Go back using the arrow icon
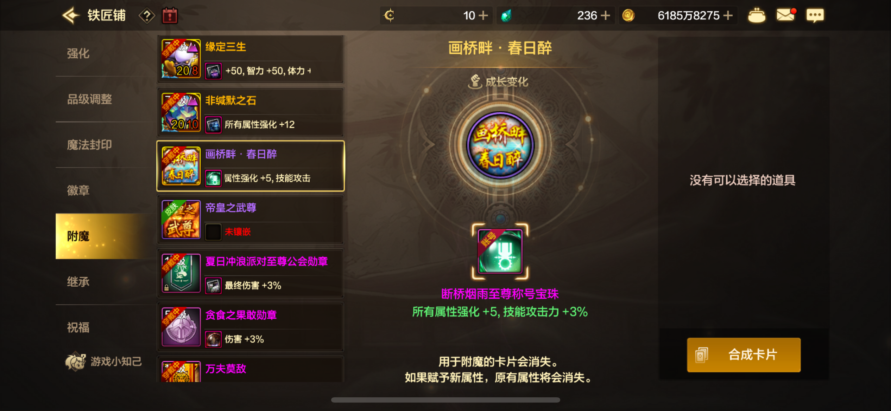 71,15
